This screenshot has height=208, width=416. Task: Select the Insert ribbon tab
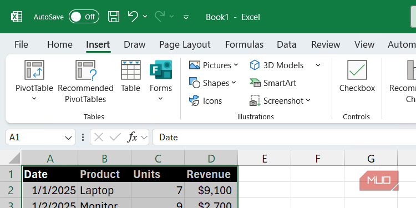click(x=98, y=44)
